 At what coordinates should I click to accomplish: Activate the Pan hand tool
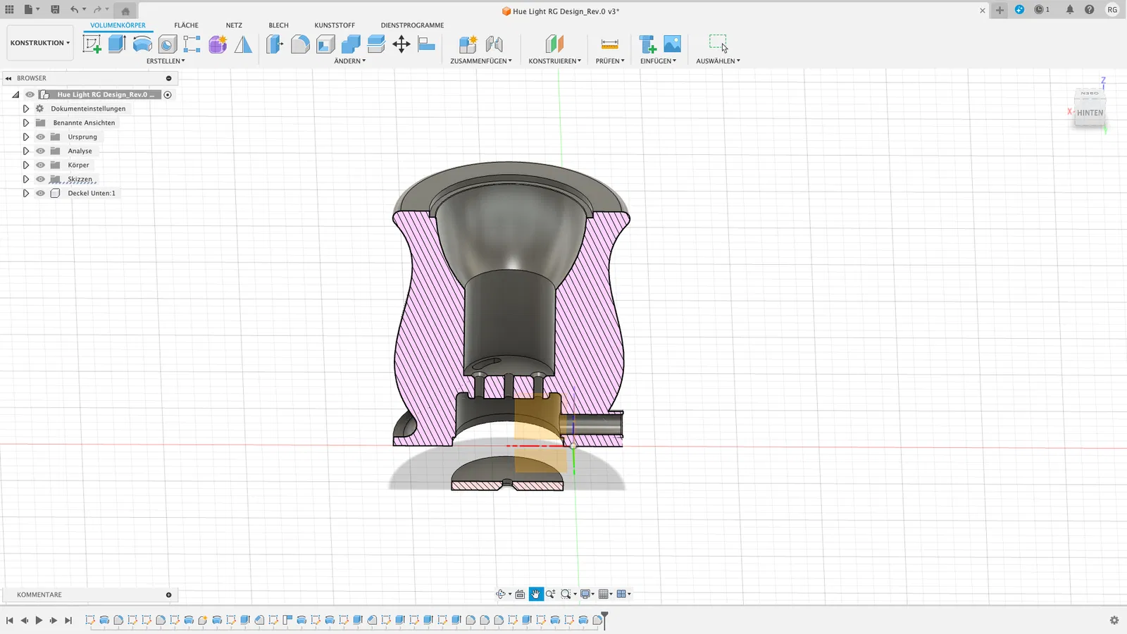(x=536, y=595)
